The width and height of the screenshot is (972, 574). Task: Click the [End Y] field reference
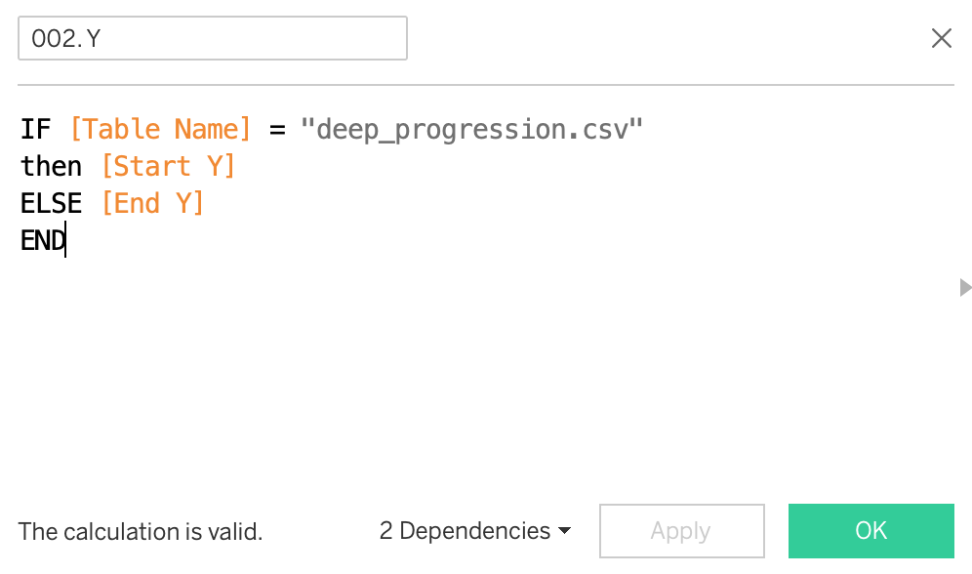click(152, 203)
